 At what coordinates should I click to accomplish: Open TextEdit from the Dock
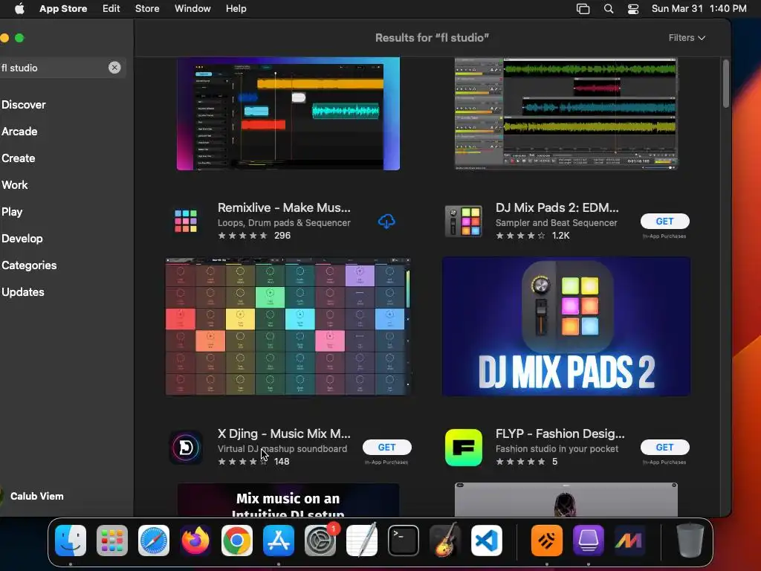pyautogui.click(x=362, y=541)
